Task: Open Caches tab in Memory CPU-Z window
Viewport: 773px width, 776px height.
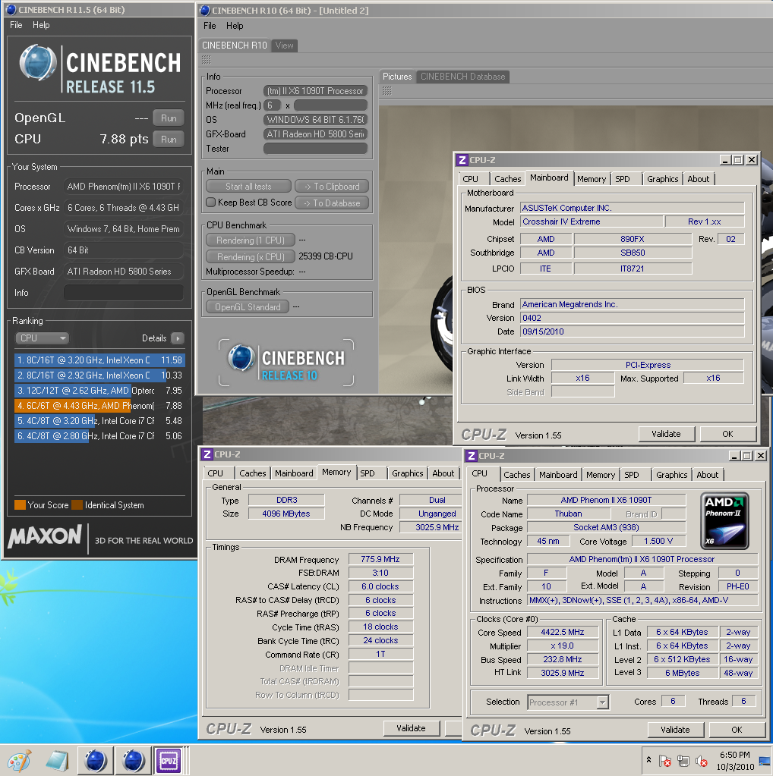Action: (253, 473)
